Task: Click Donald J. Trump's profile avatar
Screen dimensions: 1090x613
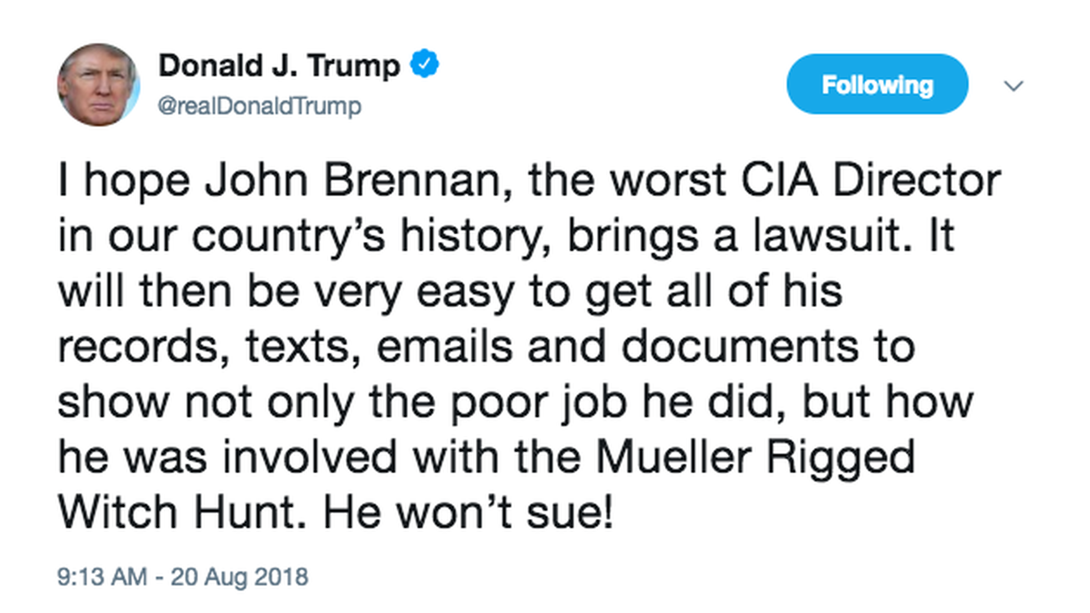Action: click(x=98, y=85)
